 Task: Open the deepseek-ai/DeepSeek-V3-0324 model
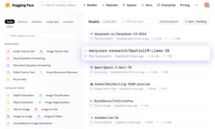pos(149,36)
